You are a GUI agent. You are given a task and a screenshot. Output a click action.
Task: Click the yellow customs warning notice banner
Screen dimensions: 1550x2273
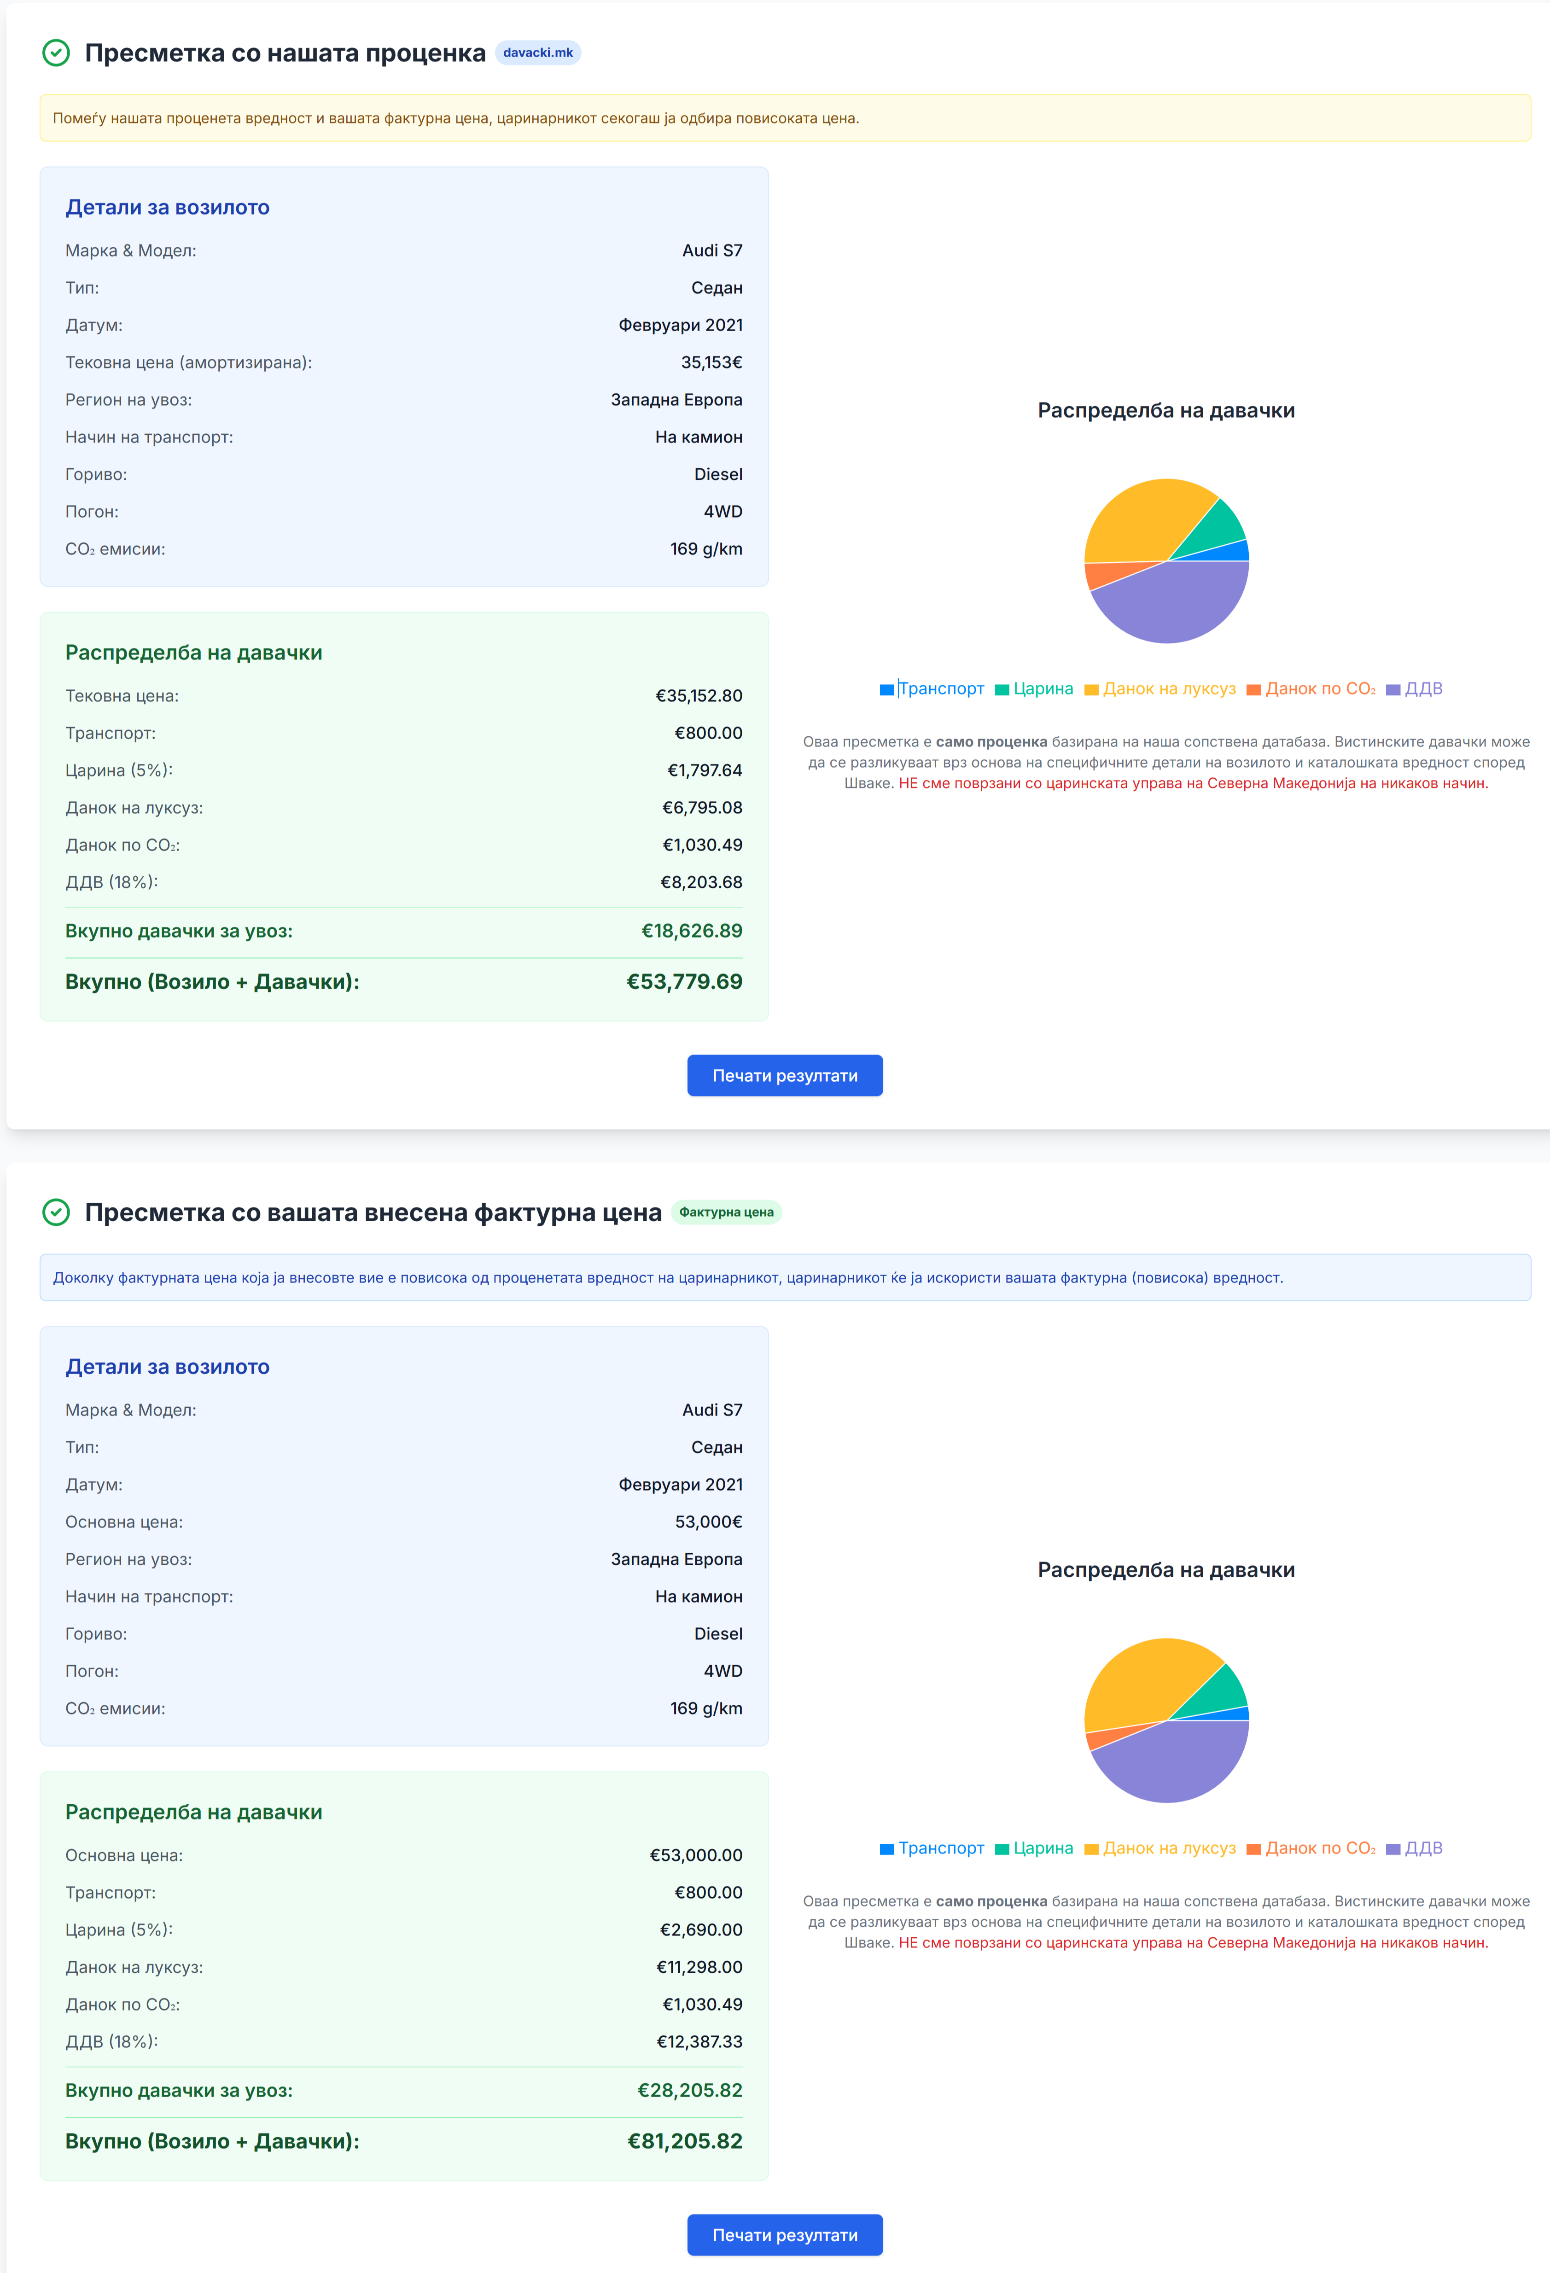[x=784, y=118]
